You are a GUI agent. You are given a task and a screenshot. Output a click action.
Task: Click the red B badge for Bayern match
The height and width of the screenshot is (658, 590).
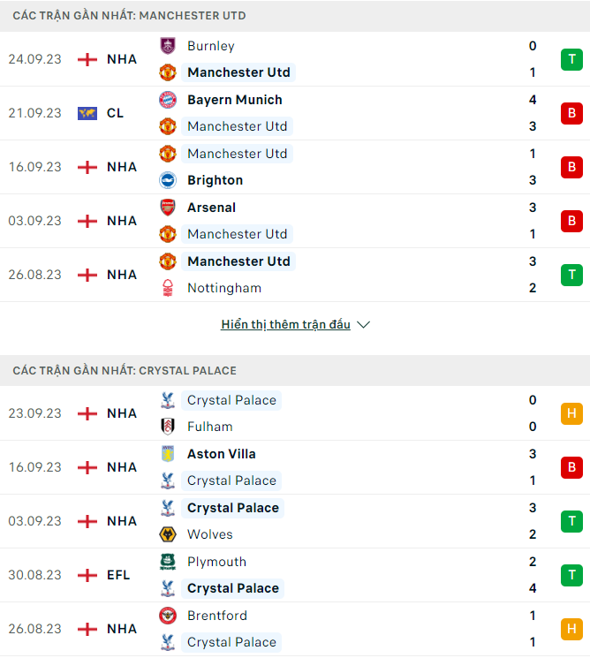[x=571, y=113]
